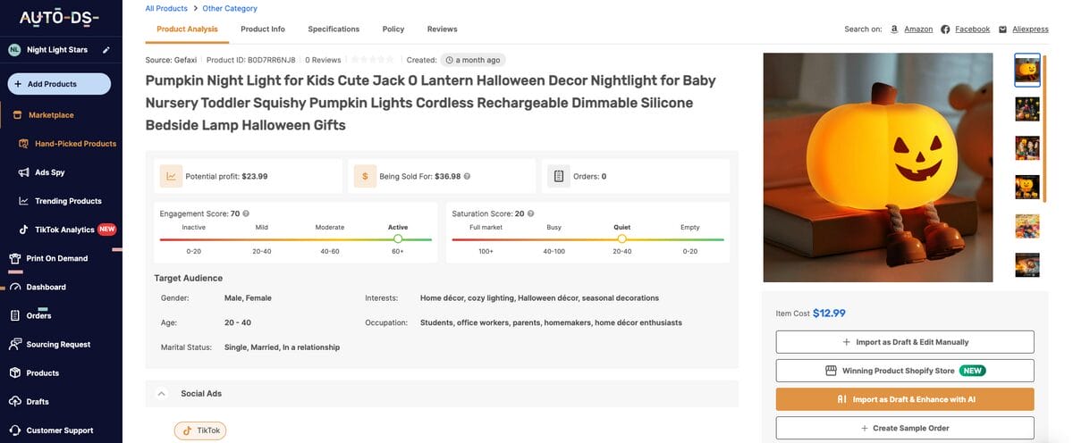This screenshot has height=443, width=1073.
Task: Switch to the Product Info tab
Action: point(263,29)
